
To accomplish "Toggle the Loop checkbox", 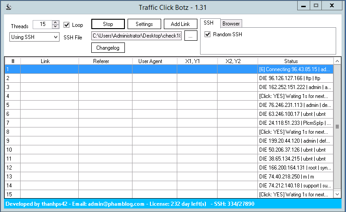I will pyautogui.click(x=66, y=25).
